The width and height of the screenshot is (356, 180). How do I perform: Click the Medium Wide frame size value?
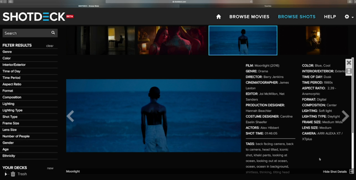(x=332, y=122)
